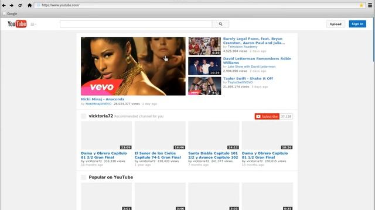
Task: Click the page vertical scrollbar
Action: (x=374, y=40)
